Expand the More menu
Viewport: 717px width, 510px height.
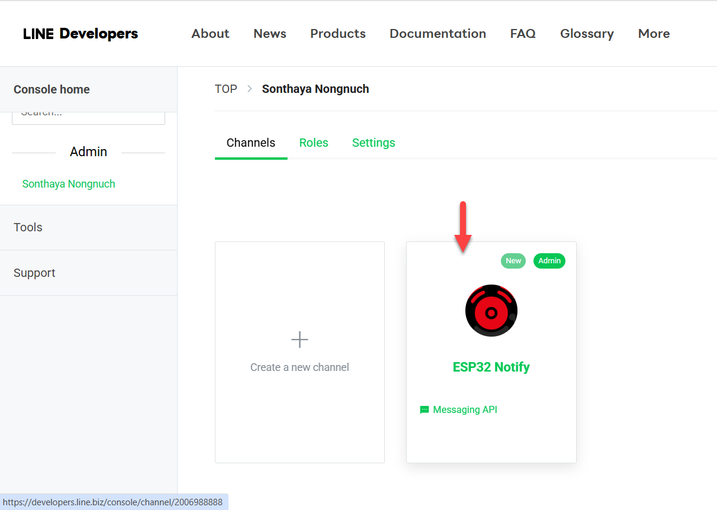tap(654, 34)
